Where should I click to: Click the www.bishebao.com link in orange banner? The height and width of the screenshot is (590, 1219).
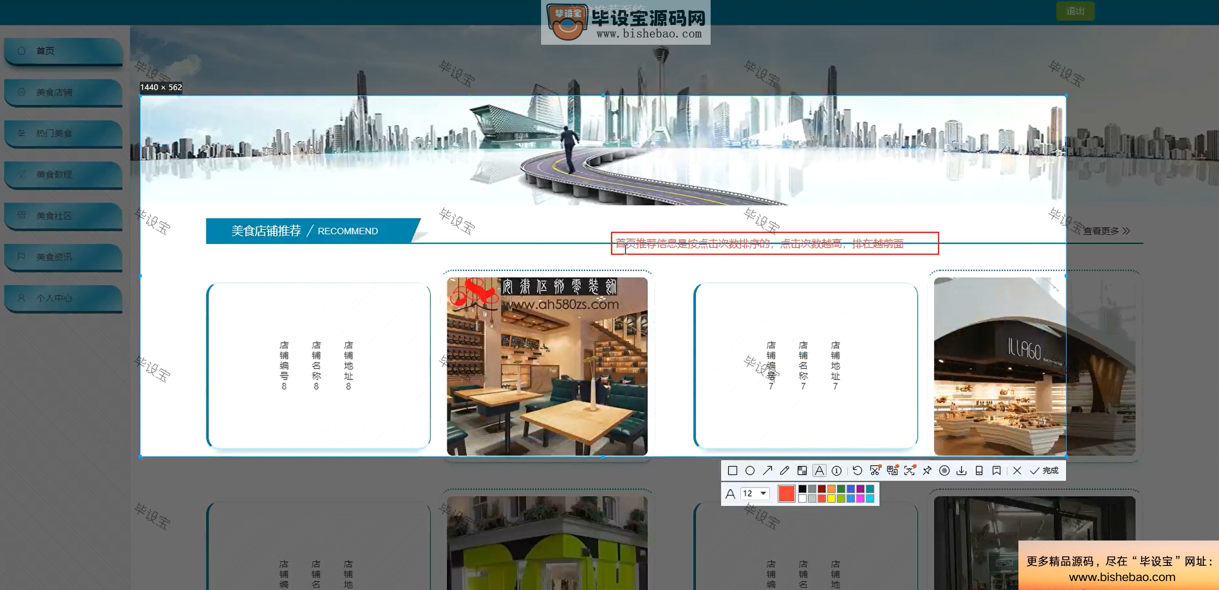1122,577
